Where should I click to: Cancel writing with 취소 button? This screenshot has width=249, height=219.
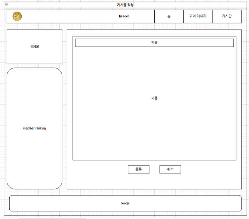[x=170, y=169]
